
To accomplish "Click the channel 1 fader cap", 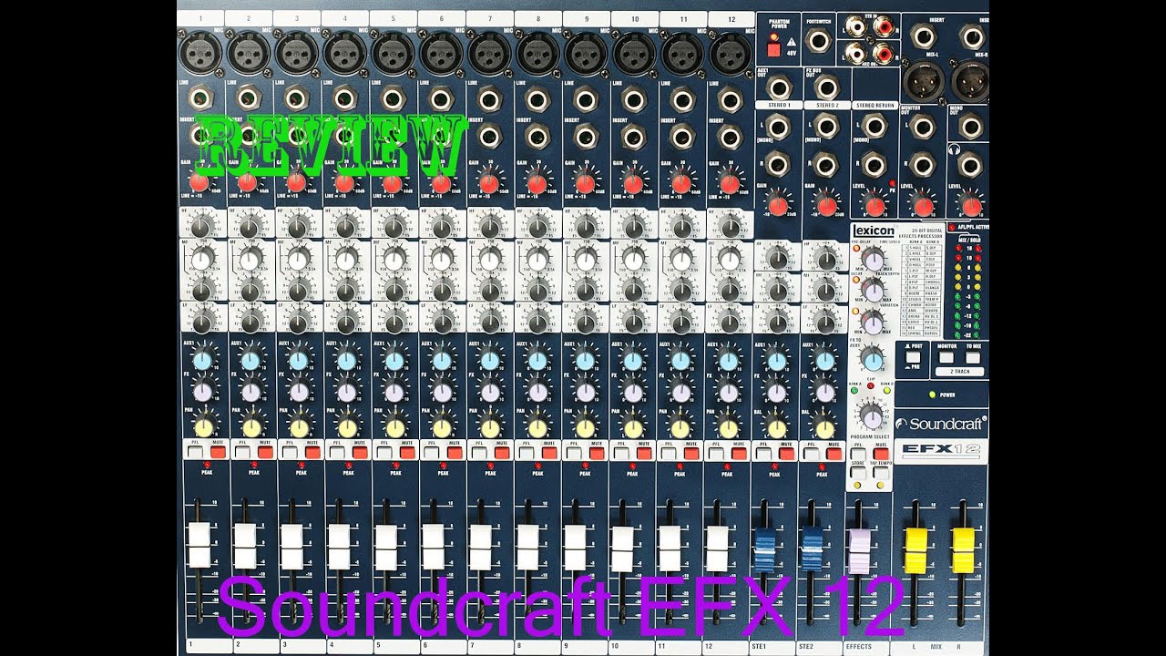I will 199,546.
